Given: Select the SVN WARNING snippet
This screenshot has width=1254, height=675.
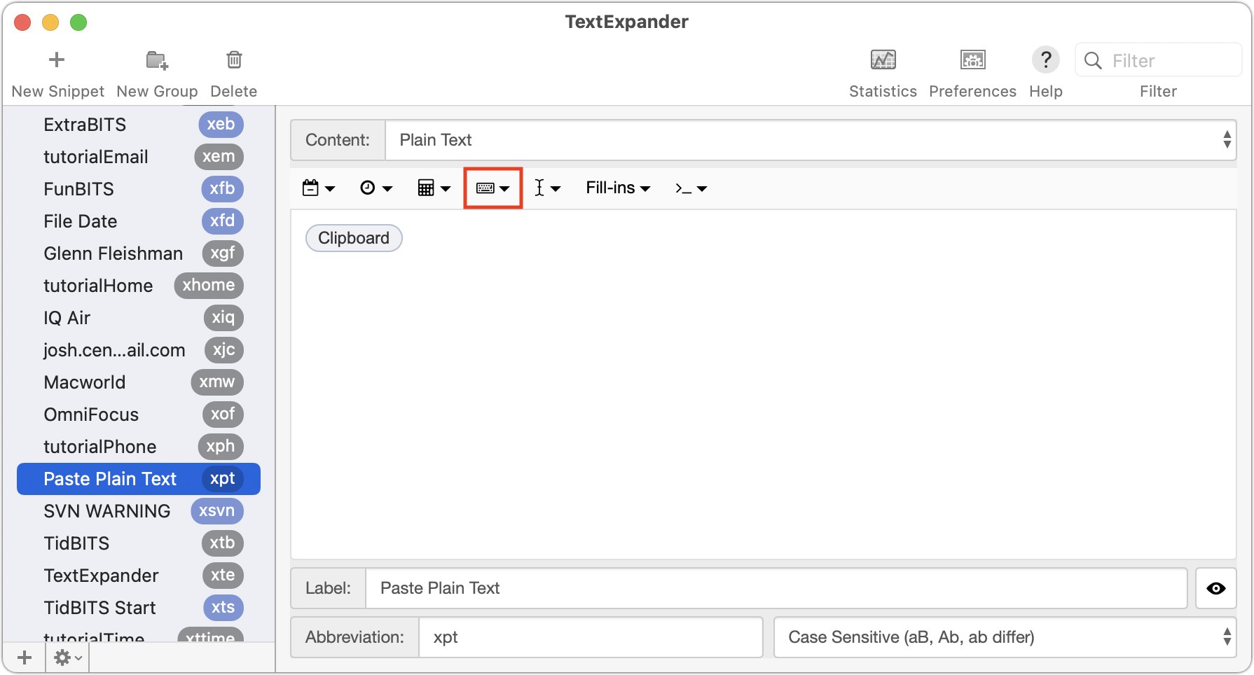Looking at the screenshot, I should click(139, 511).
